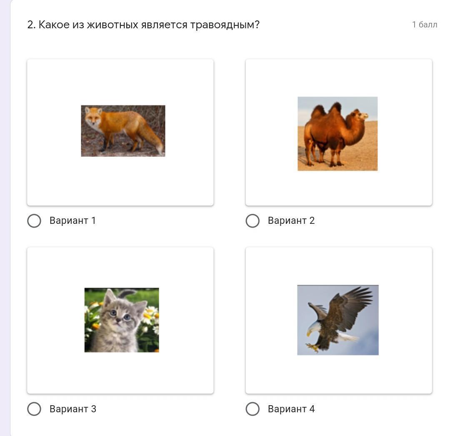This screenshot has height=436, width=450.
Task: Click the fox photo
Action: [123, 131]
